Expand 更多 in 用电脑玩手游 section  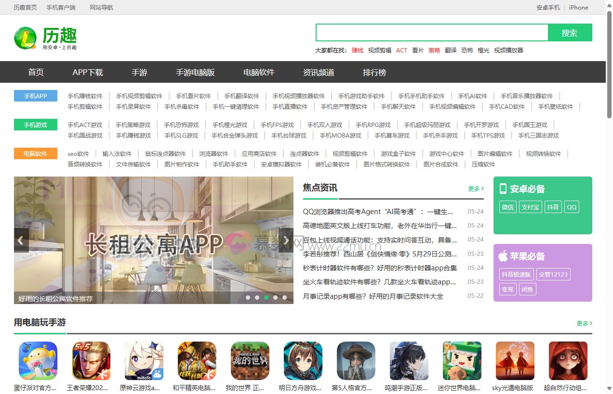tap(584, 323)
